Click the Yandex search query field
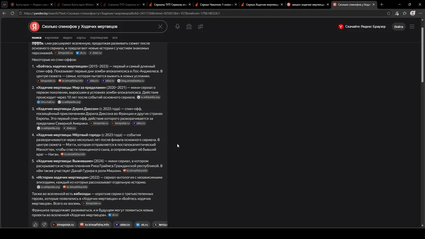Image resolution: width=425 pixels, height=239 pixels. coord(98,27)
